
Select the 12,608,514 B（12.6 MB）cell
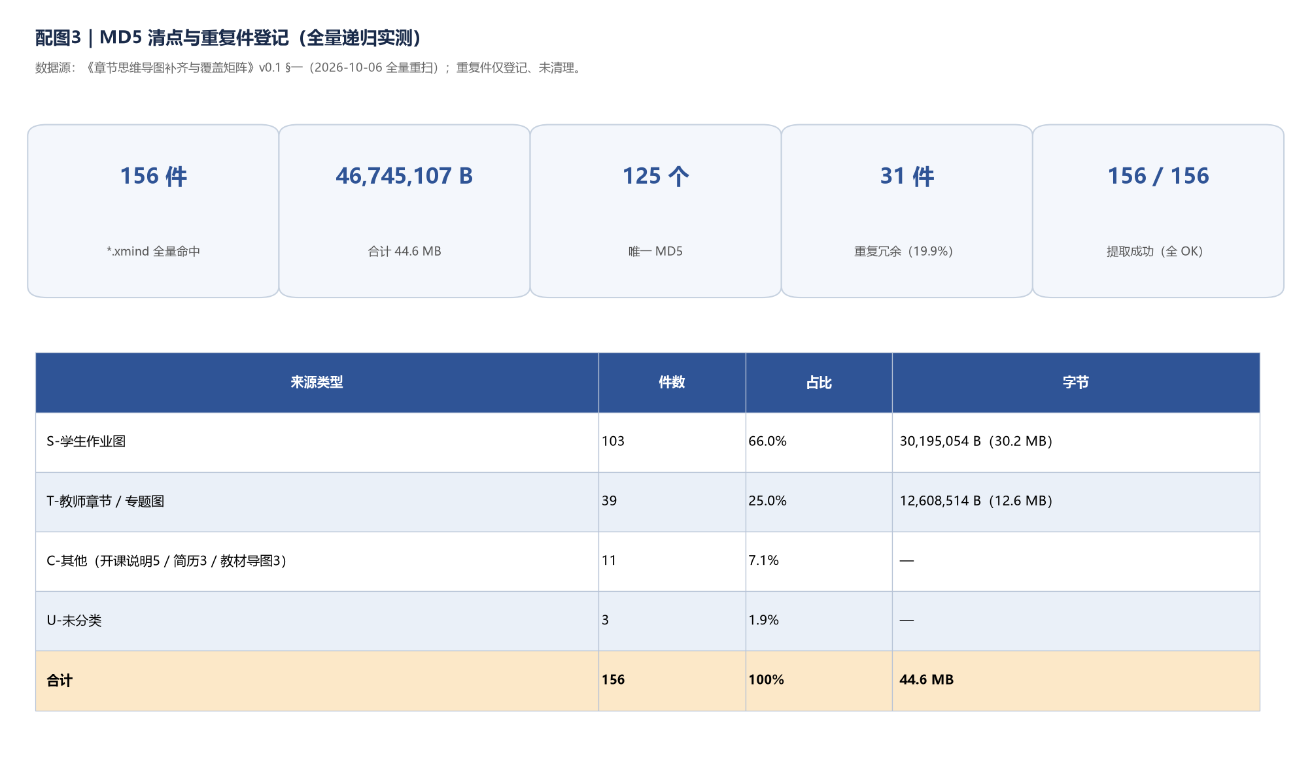pyautogui.click(x=1076, y=502)
